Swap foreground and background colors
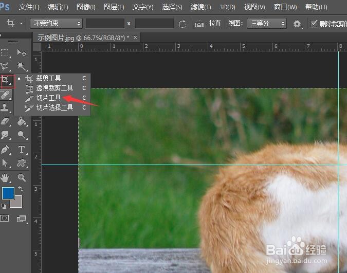The width and height of the screenshot is (347, 273). (21, 189)
